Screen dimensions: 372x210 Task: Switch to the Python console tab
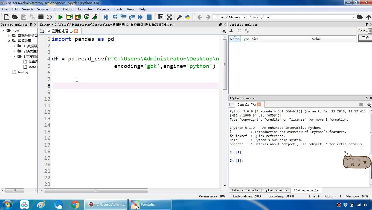(275, 190)
